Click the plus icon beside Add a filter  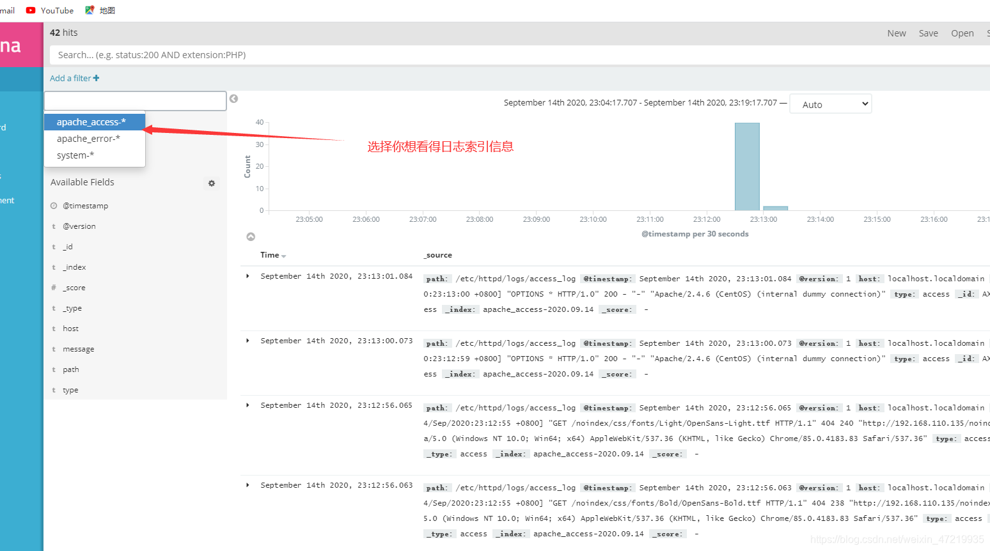pos(97,78)
